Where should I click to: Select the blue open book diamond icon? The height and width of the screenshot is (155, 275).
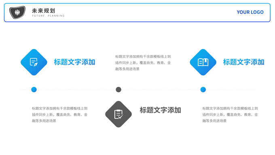(203, 62)
